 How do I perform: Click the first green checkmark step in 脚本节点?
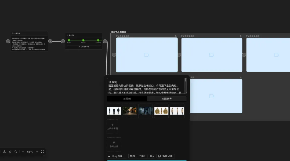[x=69, y=40]
